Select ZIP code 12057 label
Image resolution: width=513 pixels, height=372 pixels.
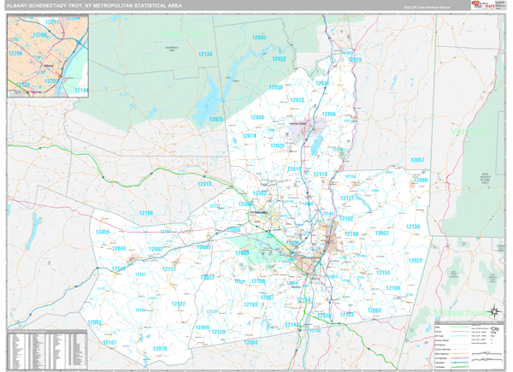point(417,160)
